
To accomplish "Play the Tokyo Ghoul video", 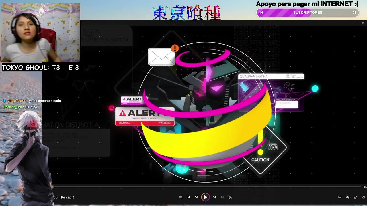I will point(205,197).
